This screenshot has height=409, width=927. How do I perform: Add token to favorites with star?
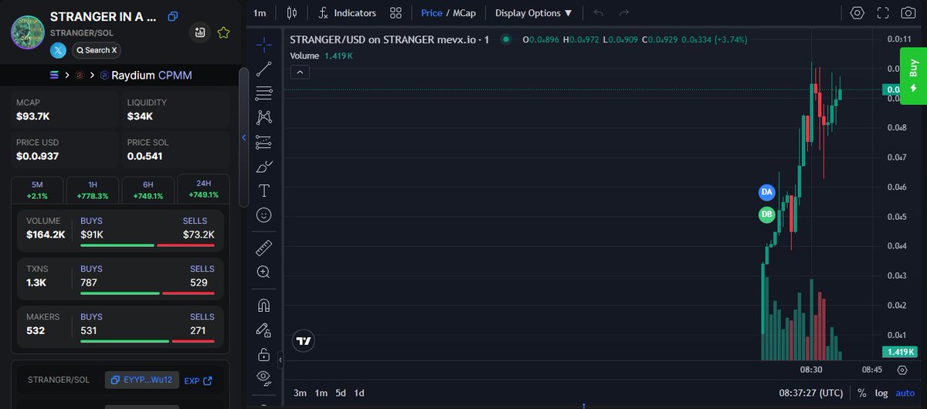tap(223, 32)
